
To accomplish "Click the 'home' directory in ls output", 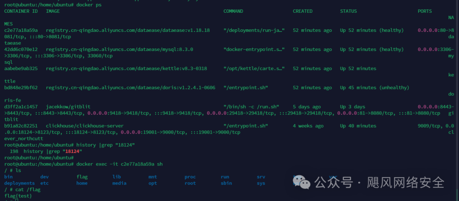I will click(x=82, y=183).
